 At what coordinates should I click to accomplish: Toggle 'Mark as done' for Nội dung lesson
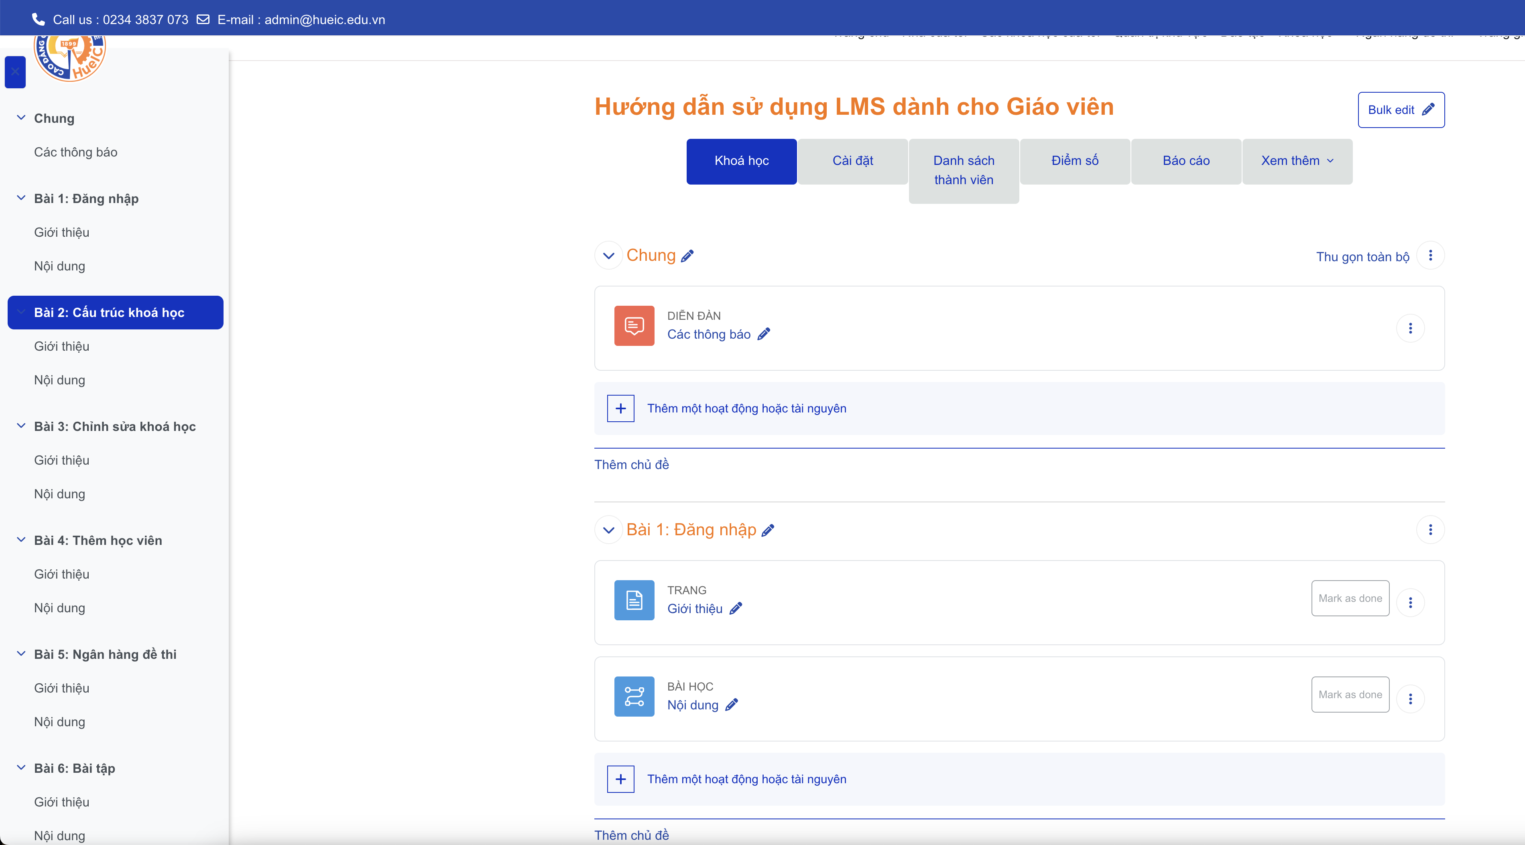(x=1350, y=695)
